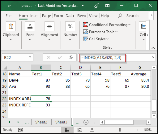
Task: Click the Conditional Formatting icon
Action: (x=86, y=25)
